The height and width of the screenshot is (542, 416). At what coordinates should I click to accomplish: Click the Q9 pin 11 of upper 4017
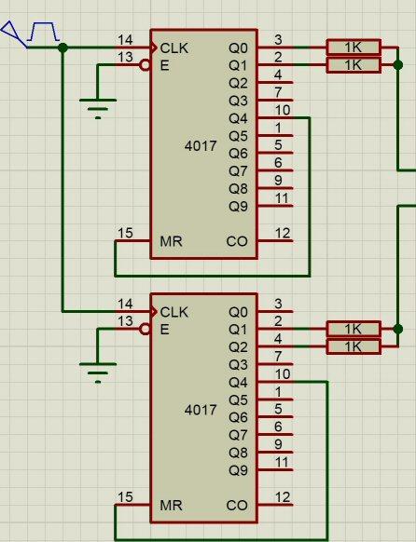click(275, 206)
